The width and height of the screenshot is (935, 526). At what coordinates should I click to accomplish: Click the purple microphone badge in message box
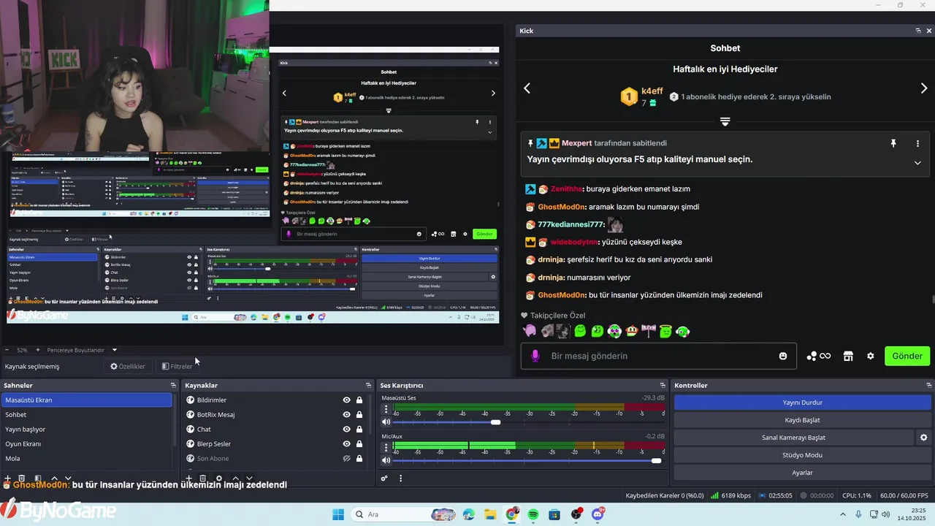click(535, 356)
